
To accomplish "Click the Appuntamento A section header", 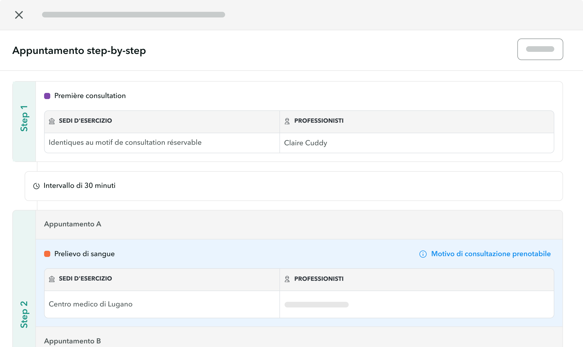I will pyautogui.click(x=73, y=224).
